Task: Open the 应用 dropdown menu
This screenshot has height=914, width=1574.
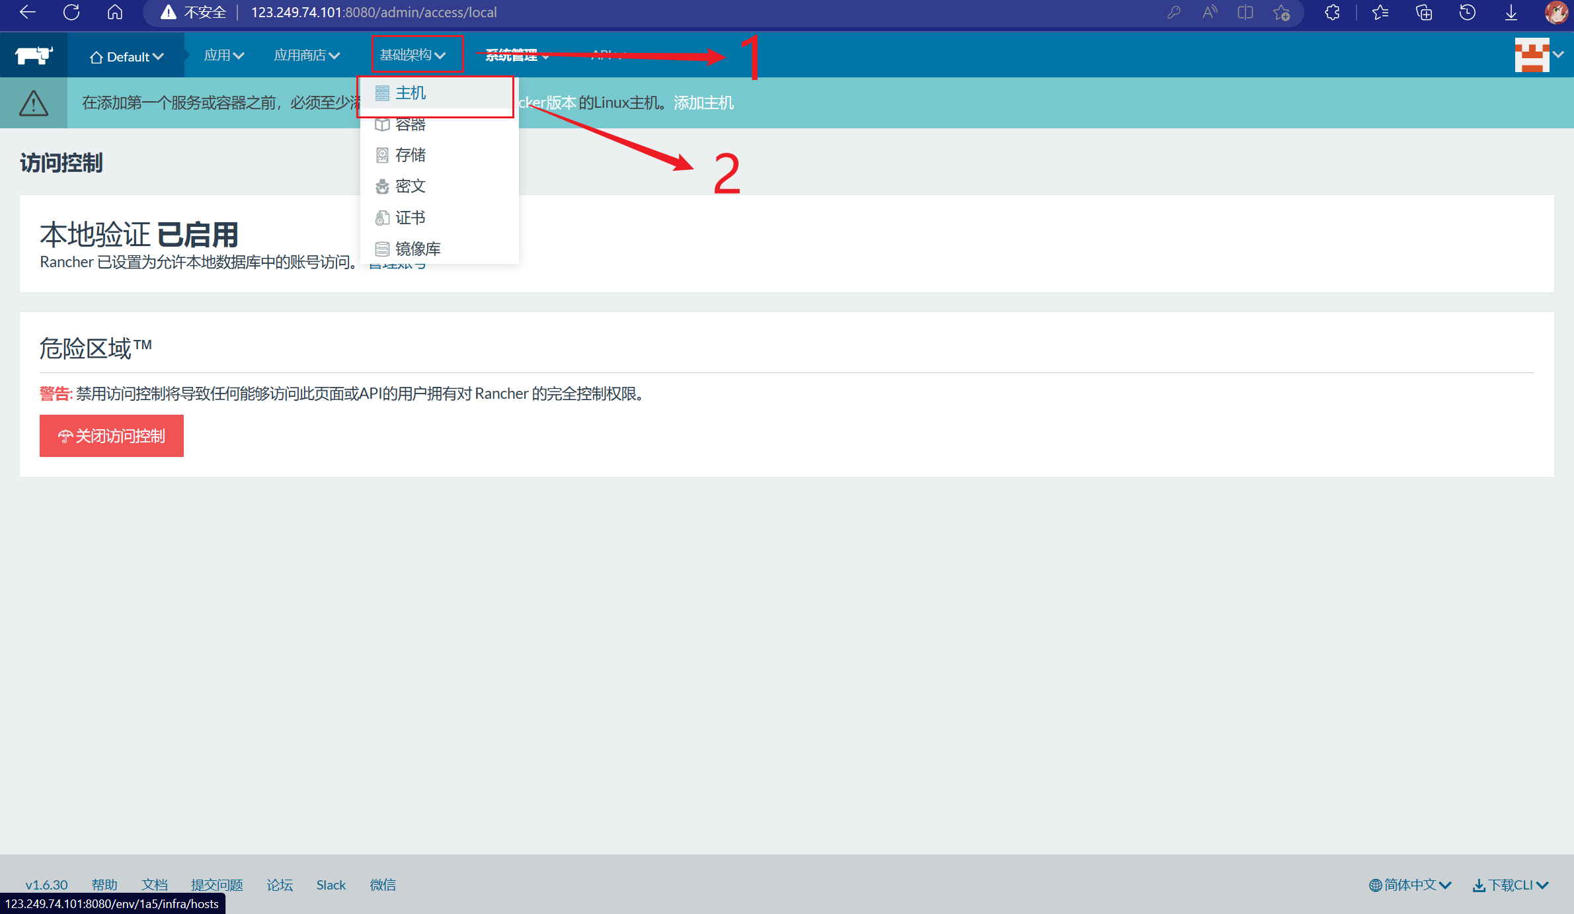Action: (224, 56)
